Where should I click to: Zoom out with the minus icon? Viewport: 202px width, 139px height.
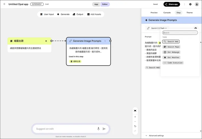pyautogui.click(x=135, y=122)
